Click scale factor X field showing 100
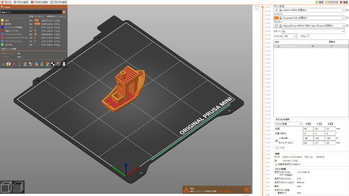This screenshot has height=196, width=349. [x=308, y=138]
